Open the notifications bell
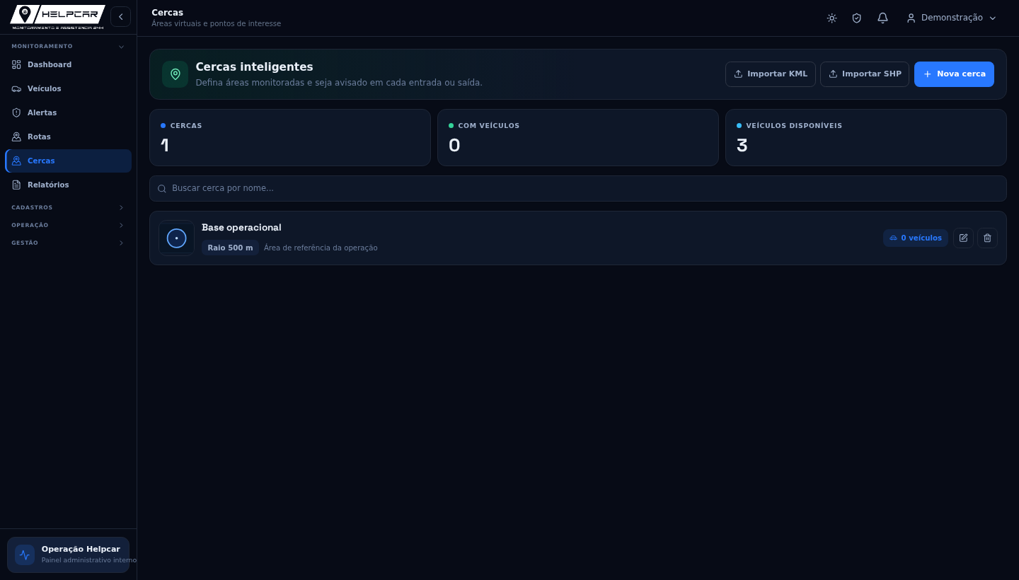This screenshot has height=580, width=1019. coord(882,18)
